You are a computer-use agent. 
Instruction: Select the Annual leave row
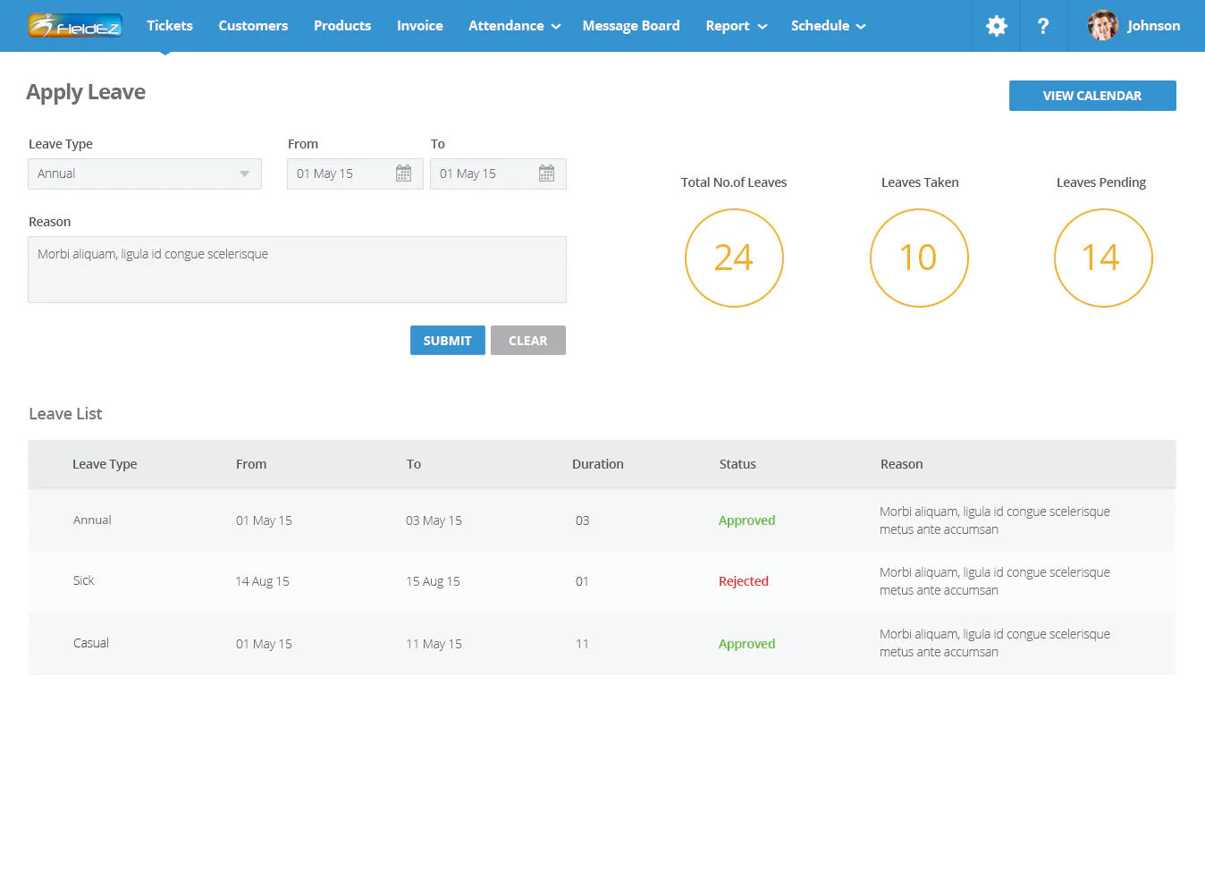pyautogui.click(x=602, y=520)
